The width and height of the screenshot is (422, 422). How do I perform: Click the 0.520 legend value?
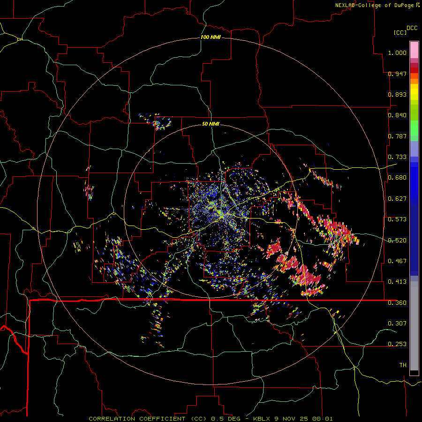coord(397,241)
